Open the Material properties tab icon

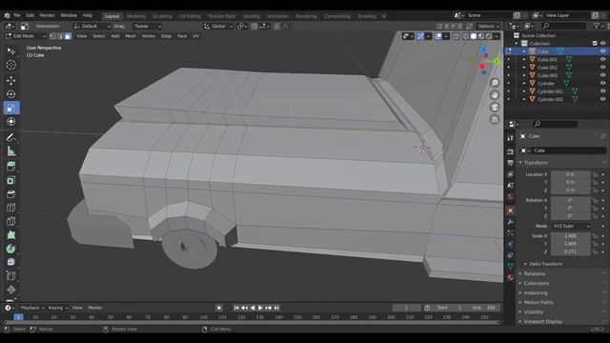click(x=511, y=277)
